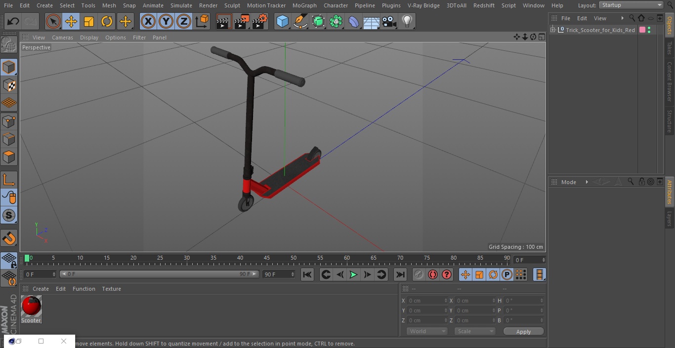Toggle automatic keyframing
The width and height of the screenshot is (675, 348).
click(433, 274)
